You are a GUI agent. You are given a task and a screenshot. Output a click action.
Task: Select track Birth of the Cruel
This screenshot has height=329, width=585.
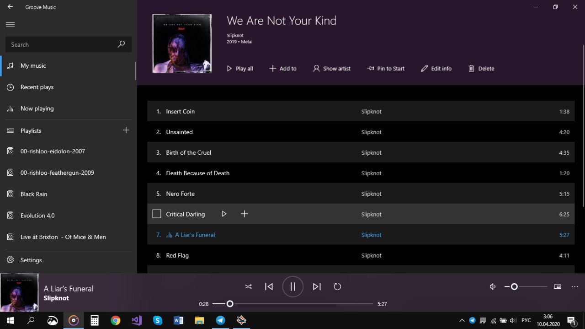(x=361, y=152)
